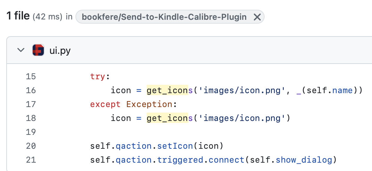The height and width of the screenshot is (171, 372).
Task: Click the '1 file' results count text
Action: (18, 16)
